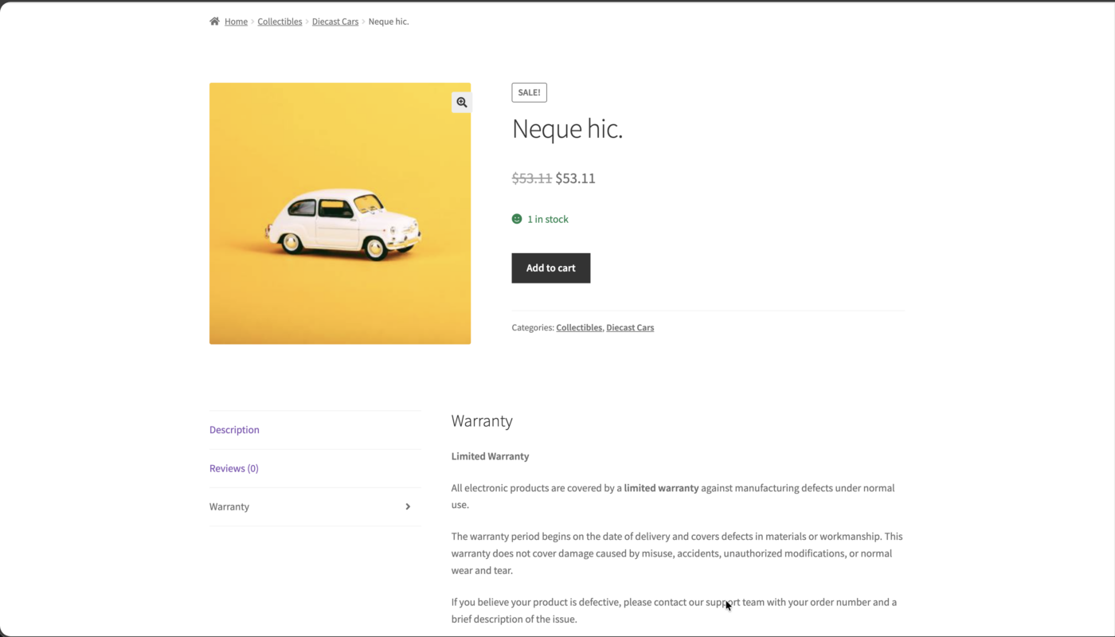Open the Collectibles breadcrumb link
This screenshot has height=637, width=1115.
(280, 21)
